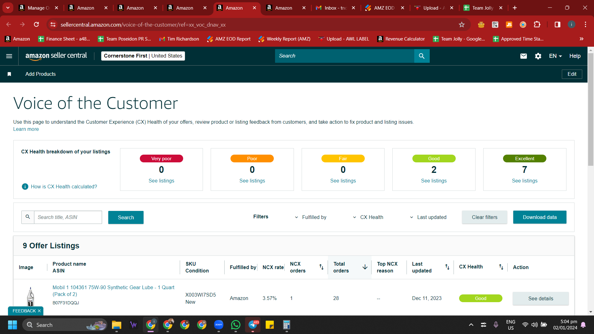The height and width of the screenshot is (334, 594).
Task: Close the FEEDBACK widget
Action: click(x=39, y=311)
